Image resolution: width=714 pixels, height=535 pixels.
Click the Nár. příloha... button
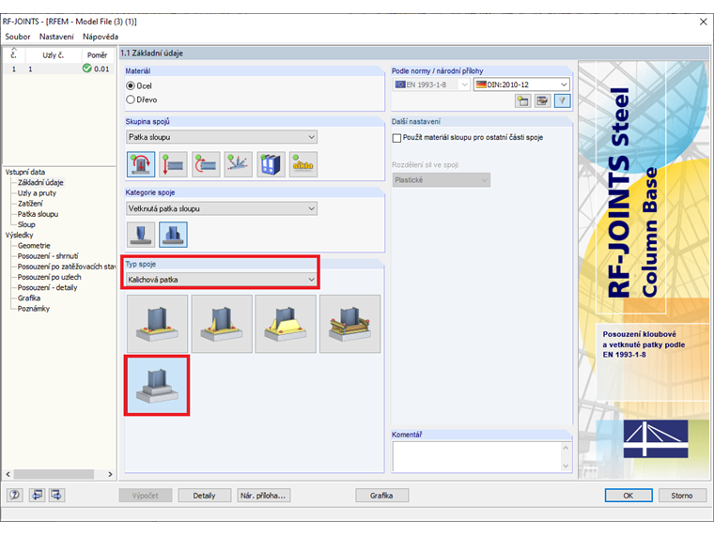(x=264, y=496)
